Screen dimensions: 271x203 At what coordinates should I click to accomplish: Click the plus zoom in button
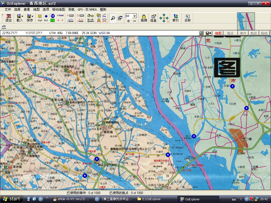128,21
